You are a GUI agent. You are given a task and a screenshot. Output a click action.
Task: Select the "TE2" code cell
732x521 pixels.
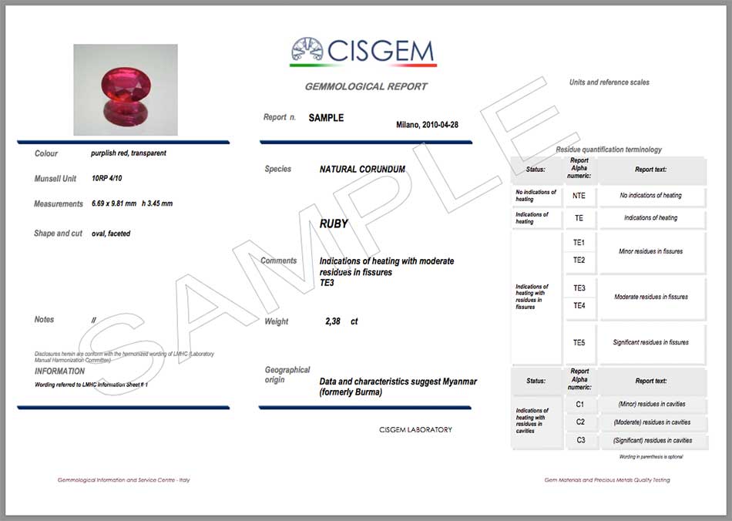tap(579, 260)
